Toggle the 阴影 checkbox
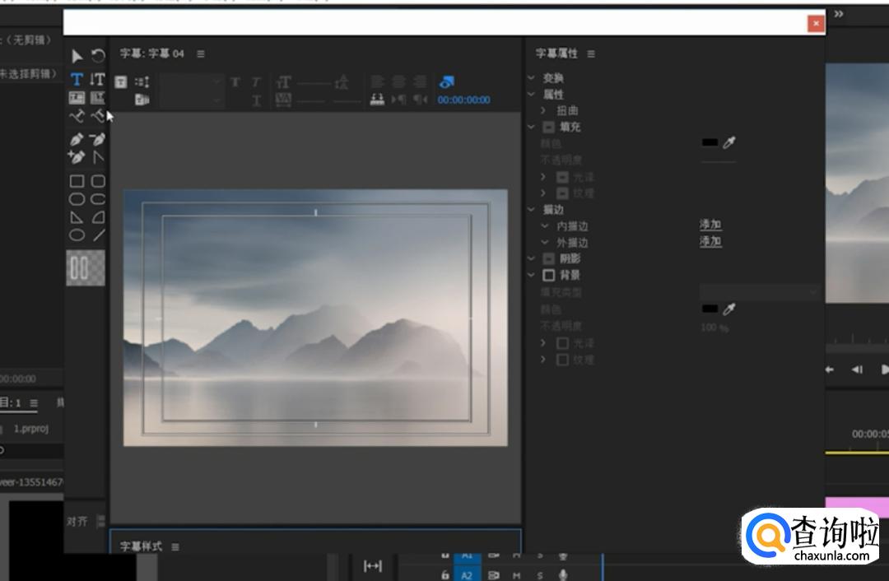Image resolution: width=889 pixels, height=581 pixels. [x=549, y=258]
